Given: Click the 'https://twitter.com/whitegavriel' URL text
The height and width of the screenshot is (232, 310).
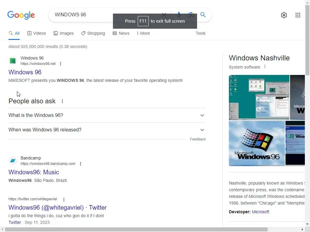Looking at the screenshot, I should click(x=33, y=199).
